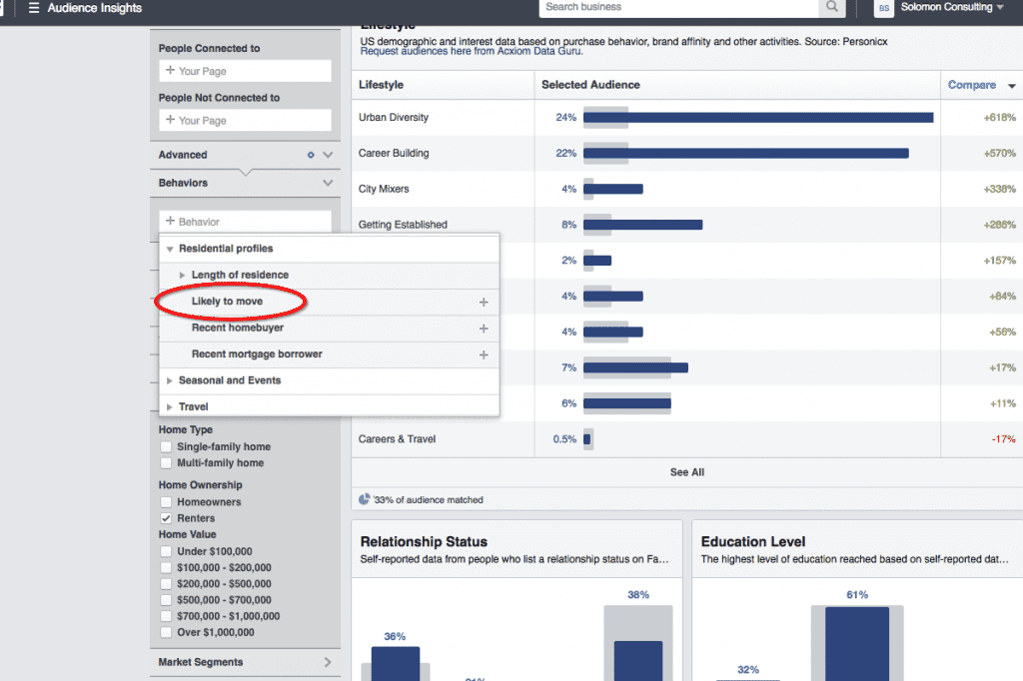Check the $100,000 - $200,000 home value box
This screenshot has width=1023, height=681.
tap(166, 567)
